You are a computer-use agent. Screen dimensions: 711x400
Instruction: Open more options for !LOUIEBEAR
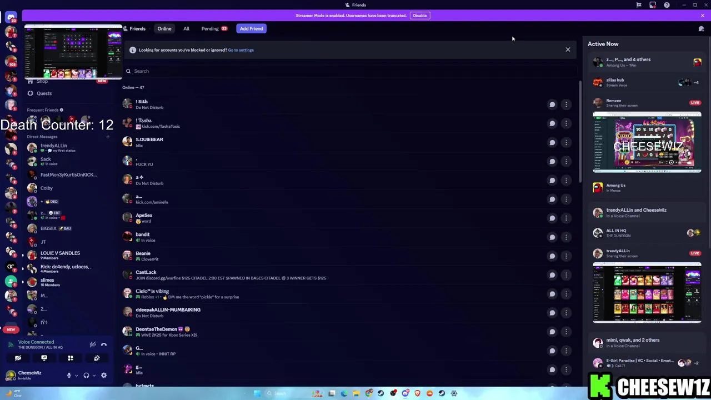(x=566, y=142)
